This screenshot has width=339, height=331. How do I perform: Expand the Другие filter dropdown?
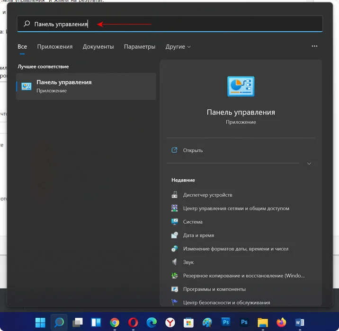tap(178, 47)
